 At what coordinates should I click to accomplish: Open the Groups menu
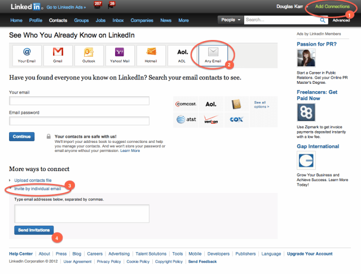click(x=81, y=20)
